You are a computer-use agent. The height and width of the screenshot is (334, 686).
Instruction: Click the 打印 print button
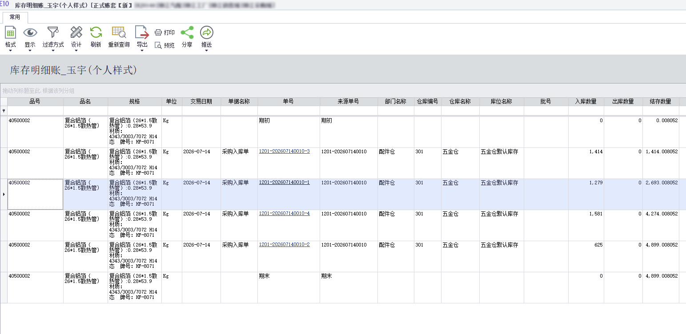click(164, 32)
